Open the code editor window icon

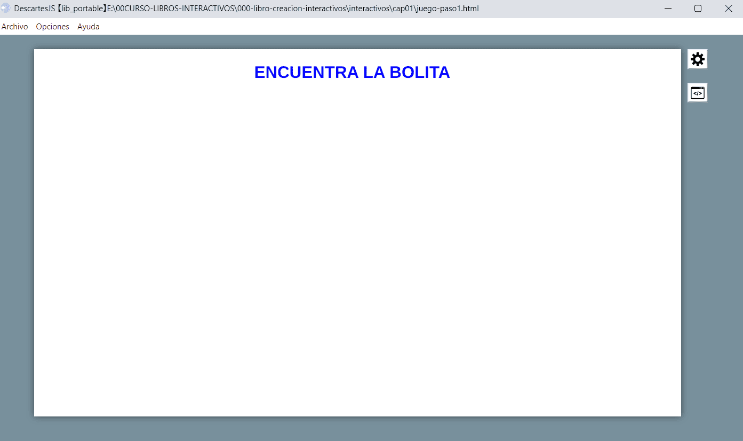point(697,93)
